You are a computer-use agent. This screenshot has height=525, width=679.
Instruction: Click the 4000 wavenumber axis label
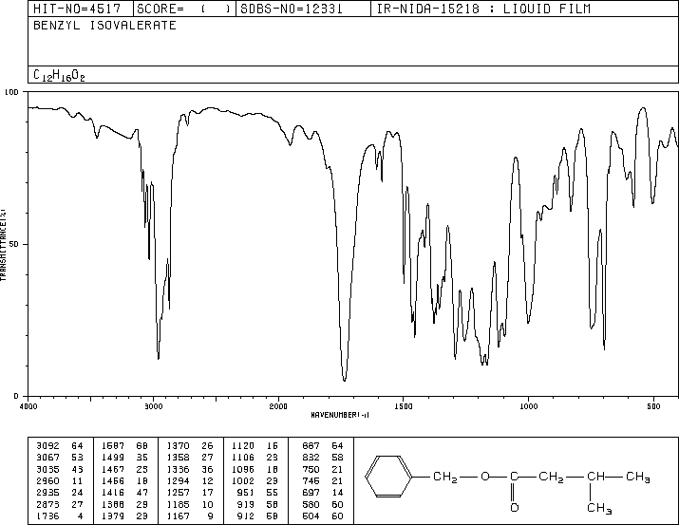pos(28,406)
